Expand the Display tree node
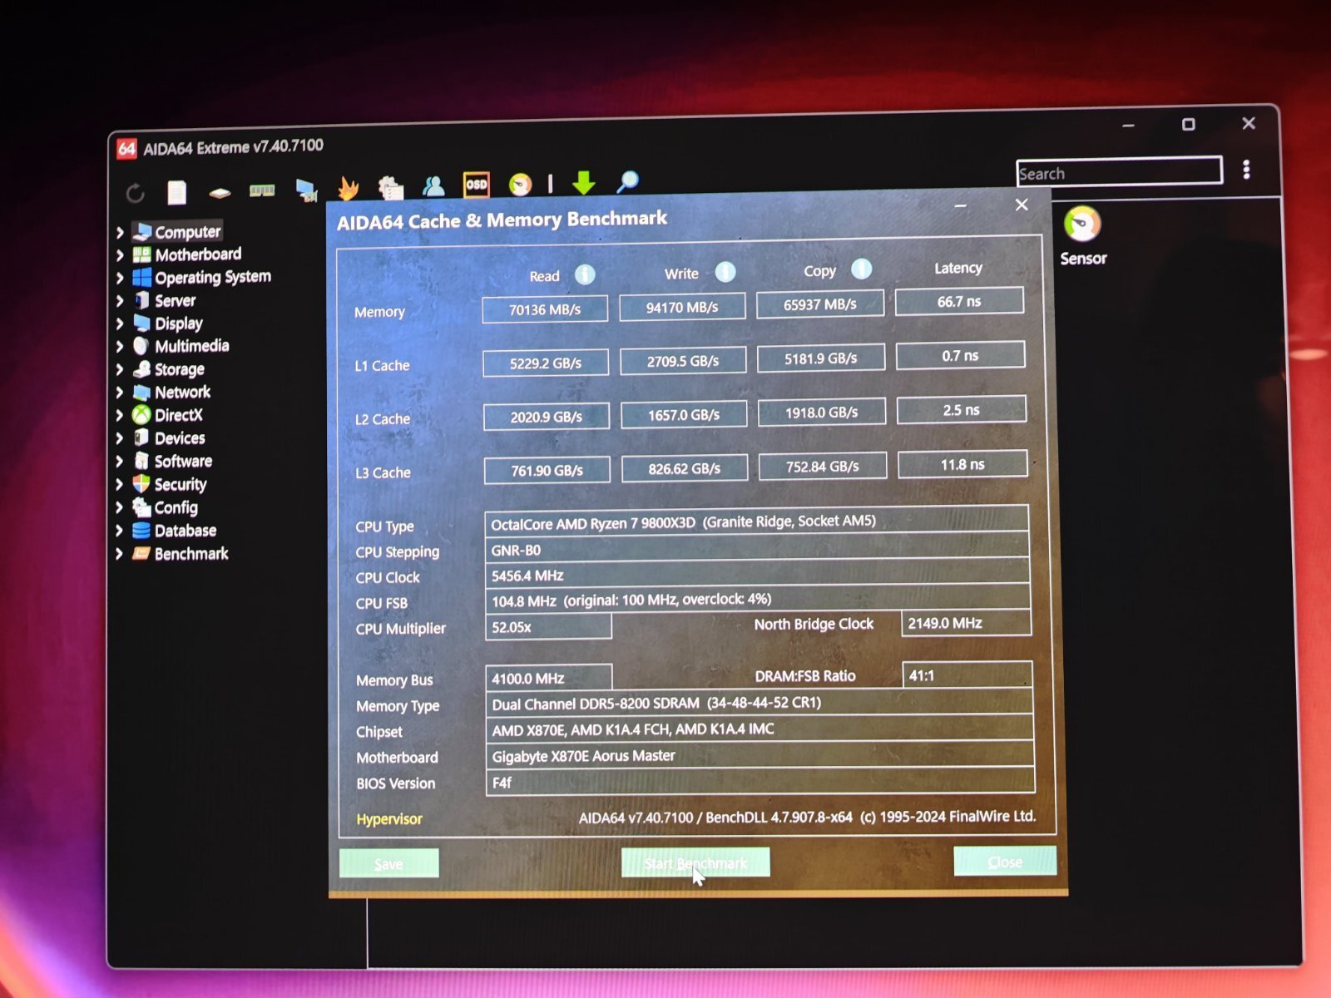Screen dimensions: 1331x998 coord(120,324)
